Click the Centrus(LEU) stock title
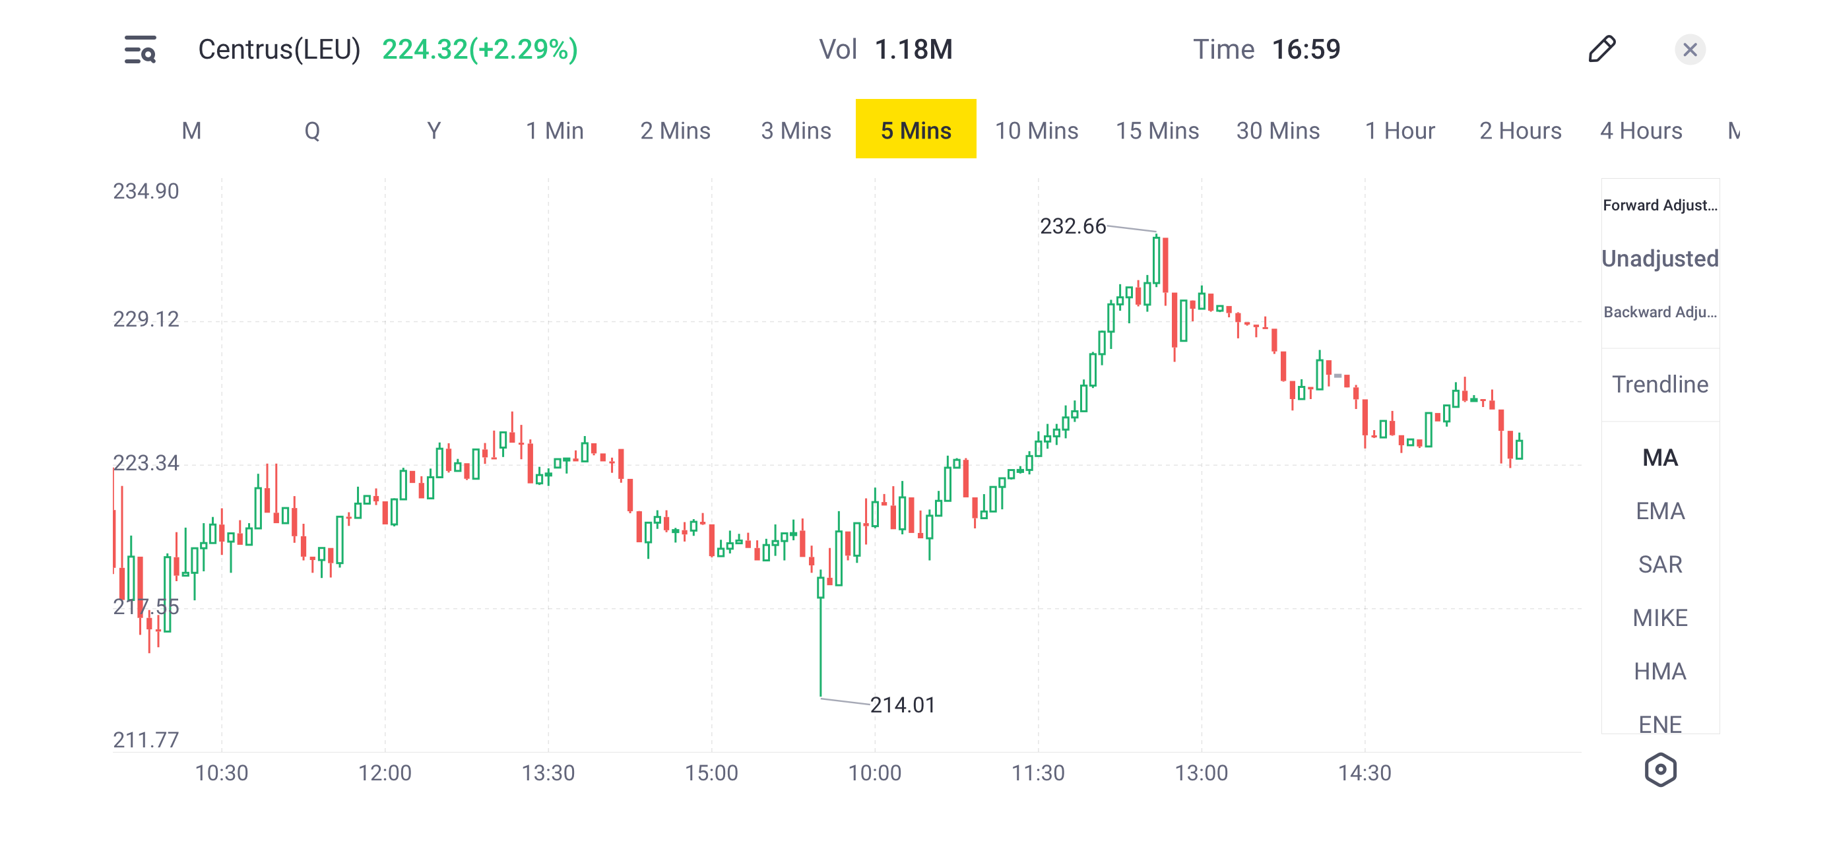The height and width of the screenshot is (847, 1833). (279, 49)
